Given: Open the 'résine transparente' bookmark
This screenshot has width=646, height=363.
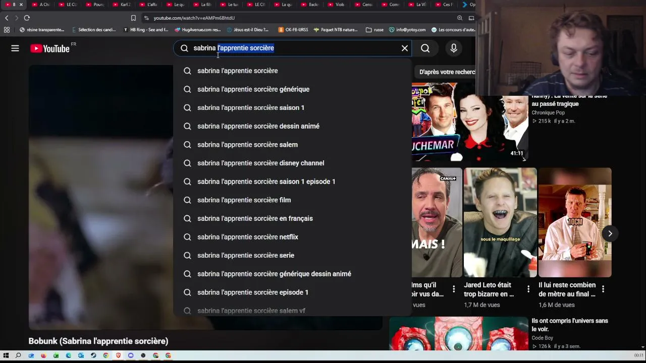Looking at the screenshot, I should 42,30.
